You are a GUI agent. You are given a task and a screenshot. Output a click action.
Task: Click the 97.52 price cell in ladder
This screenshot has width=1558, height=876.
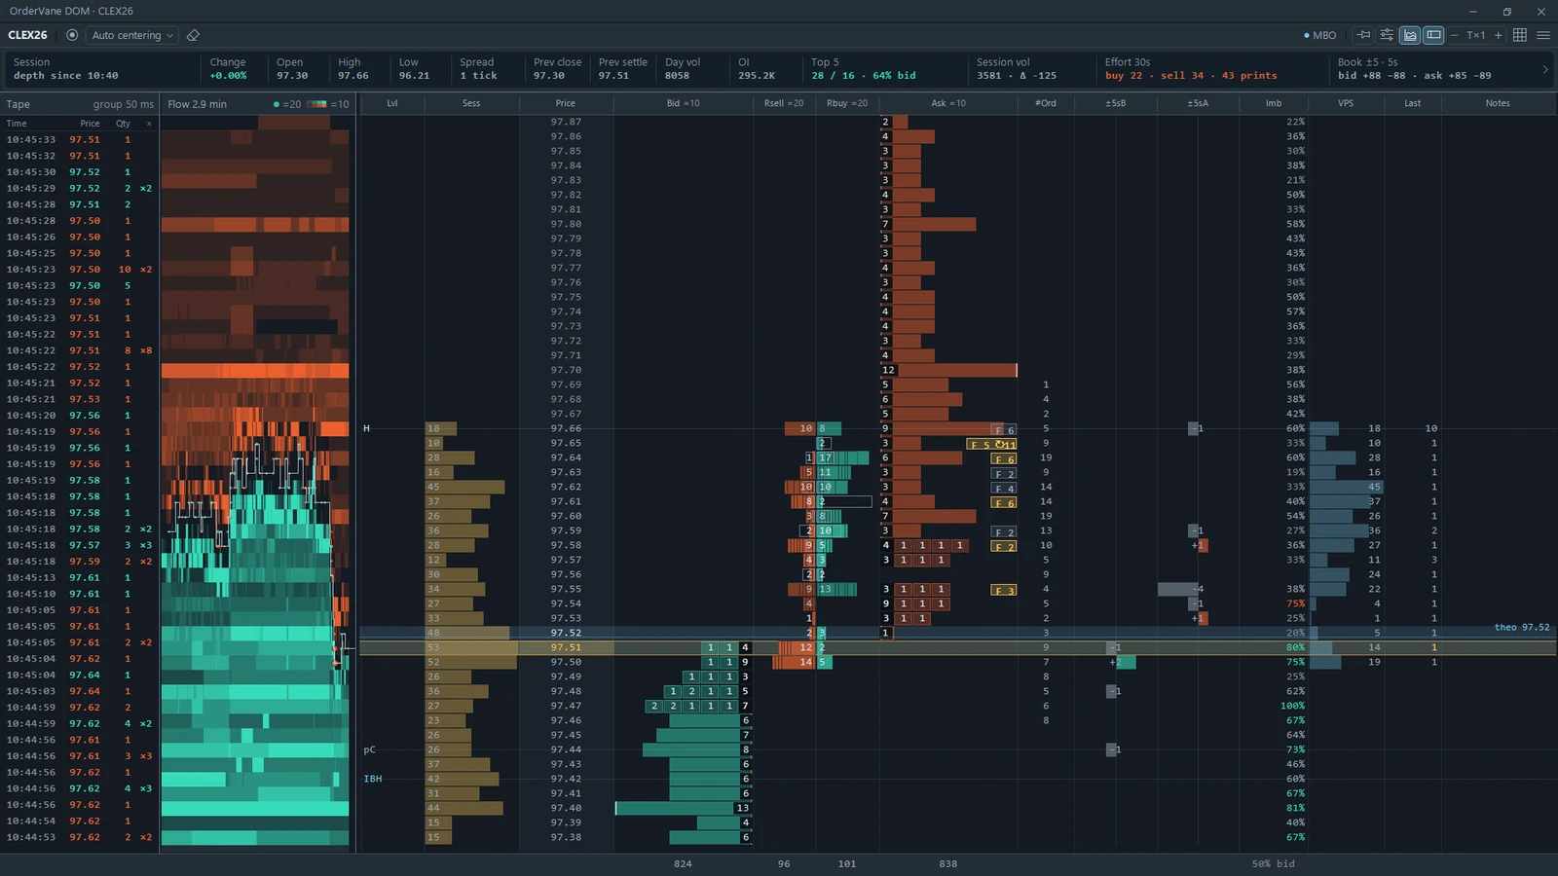(566, 633)
